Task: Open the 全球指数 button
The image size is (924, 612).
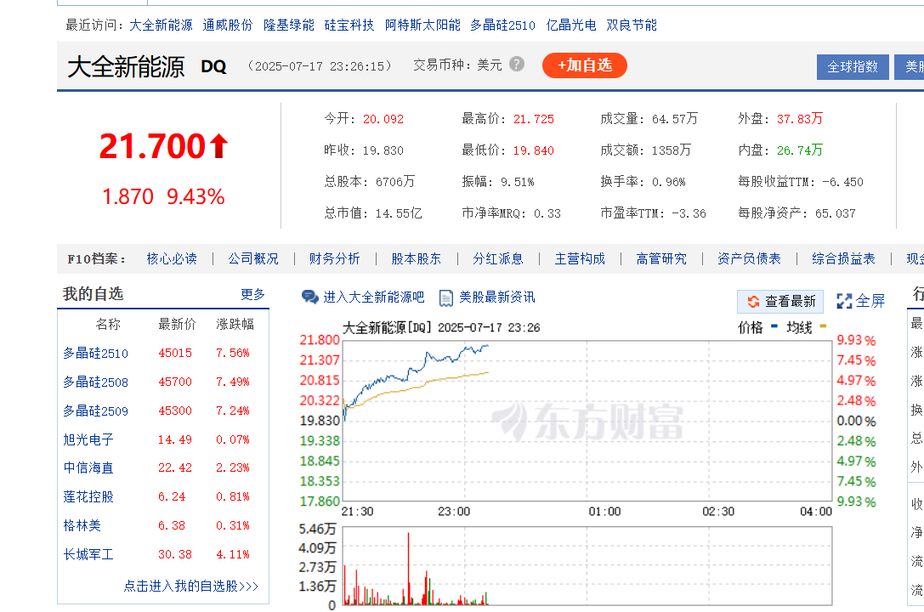Action: [853, 67]
